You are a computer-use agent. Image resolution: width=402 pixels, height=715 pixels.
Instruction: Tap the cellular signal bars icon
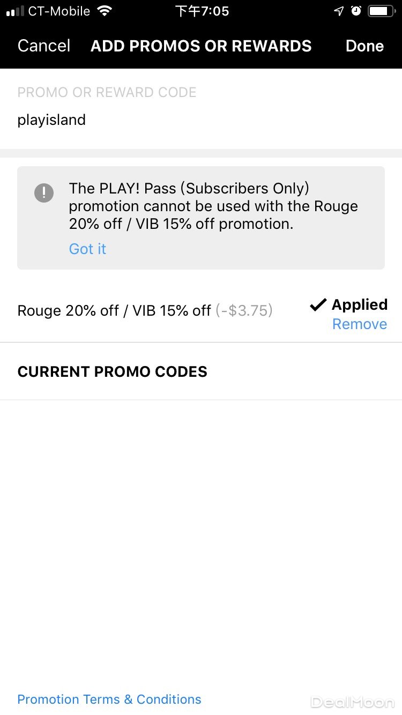pyautogui.click(x=15, y=11)
